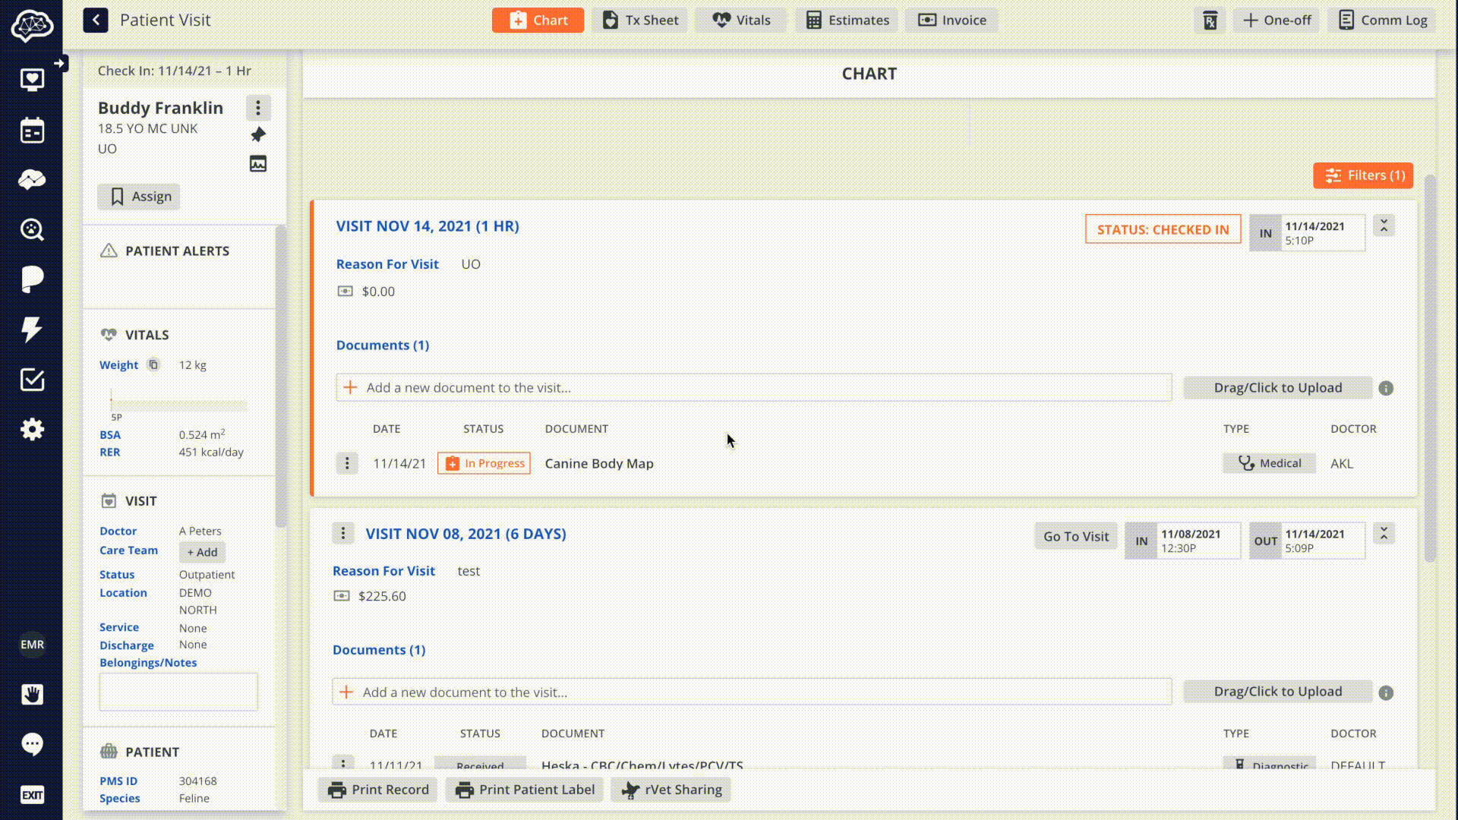
Task: Collapse the Nov 08 visit card
Action: (1384, 534)
